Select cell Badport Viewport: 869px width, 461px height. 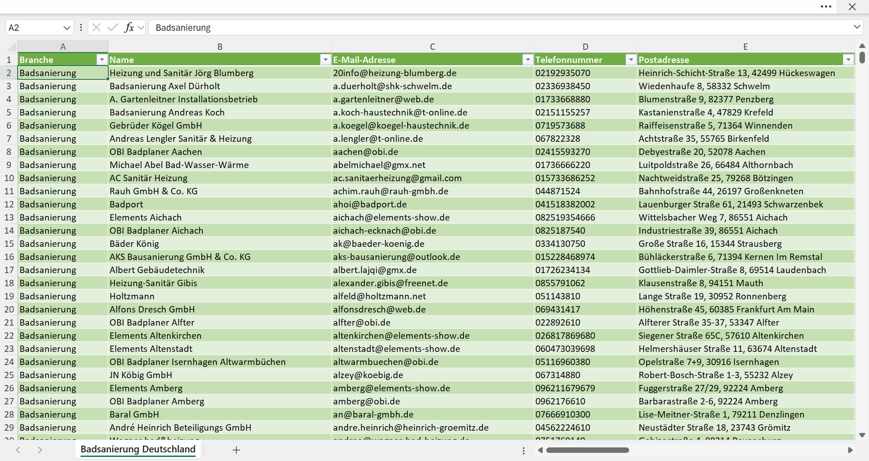[x=220, y=204]
